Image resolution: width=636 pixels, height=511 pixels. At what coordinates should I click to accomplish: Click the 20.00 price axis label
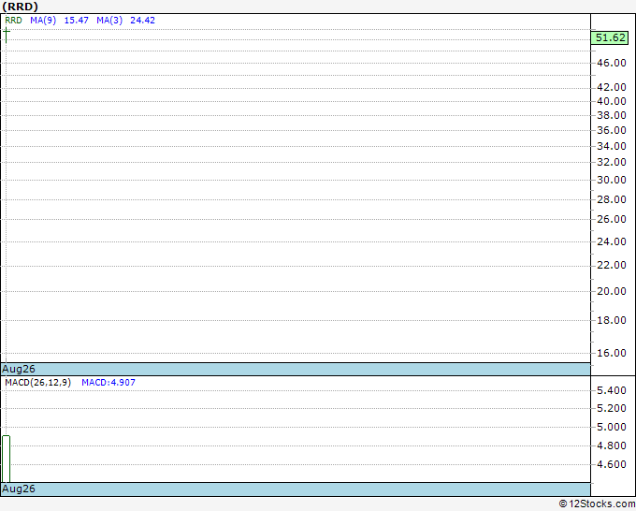[x=612, y=291]
